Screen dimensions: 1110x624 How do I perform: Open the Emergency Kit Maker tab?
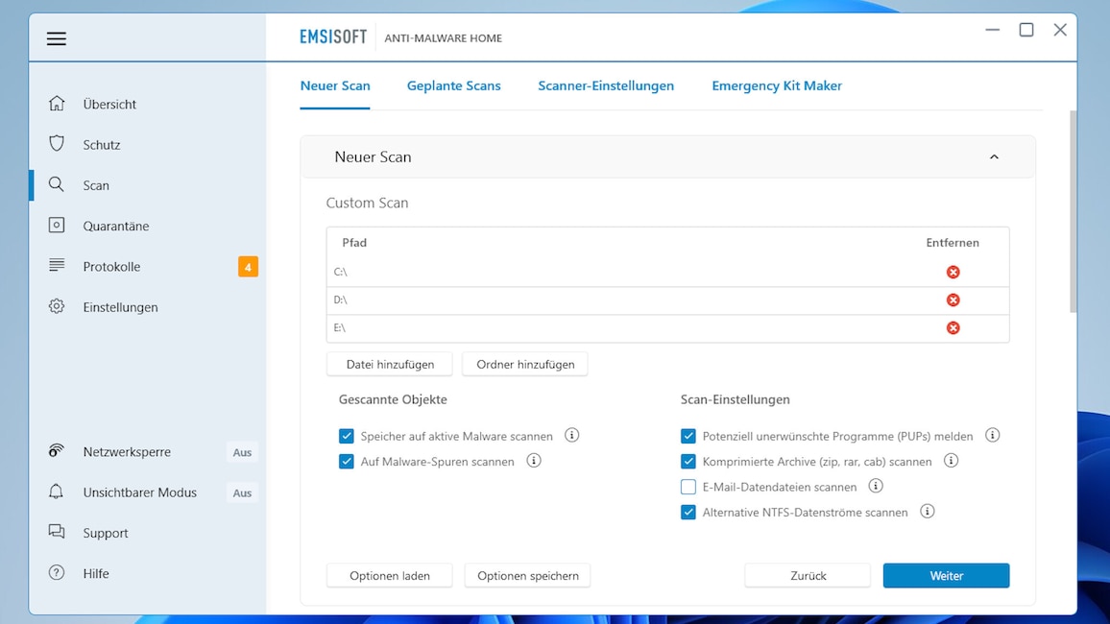(777, 85)
